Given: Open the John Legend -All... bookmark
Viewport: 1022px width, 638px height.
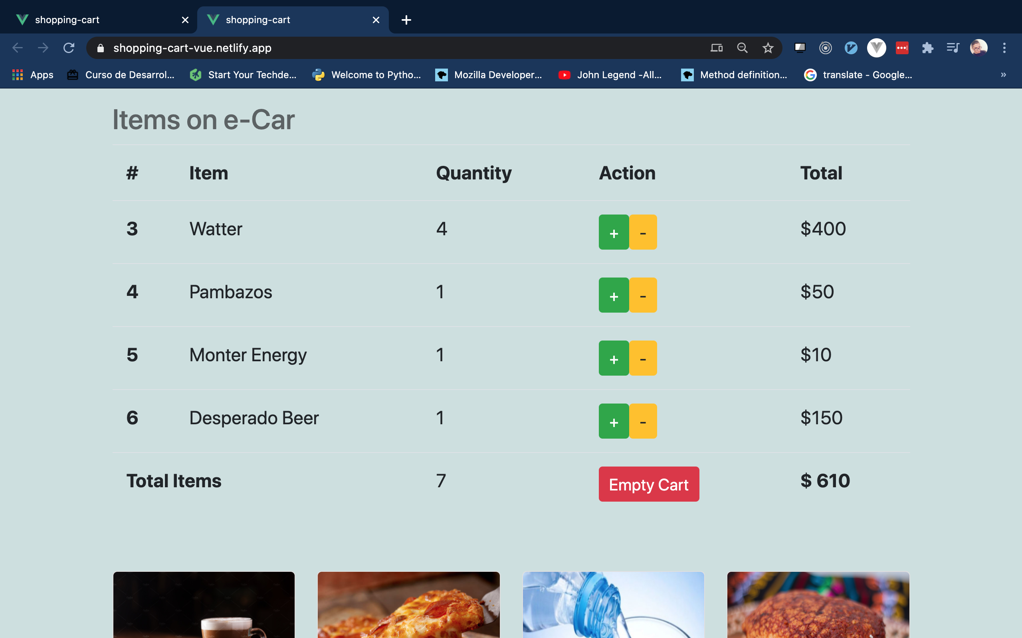Looking at the screenshot, I should pyautogui.click(x=610, y=75).
